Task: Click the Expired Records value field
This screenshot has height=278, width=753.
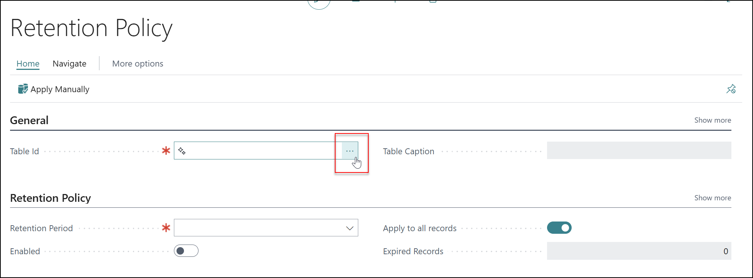Action: pos(639,251)
